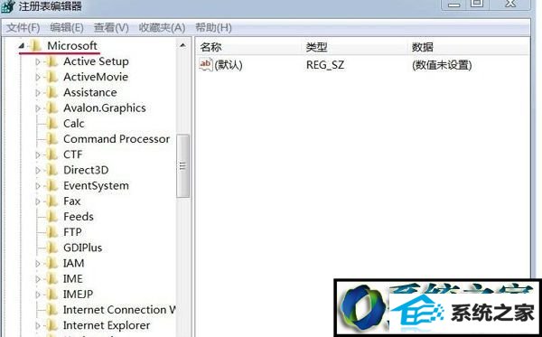Click the Internet Connection folder icon
Viewport: 542px width, 337px height.
click(52, 310)
